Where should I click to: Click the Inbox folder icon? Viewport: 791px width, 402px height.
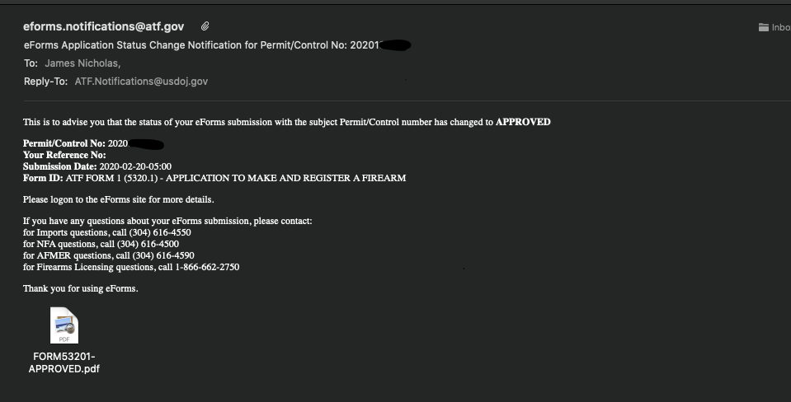pos(763,27)
